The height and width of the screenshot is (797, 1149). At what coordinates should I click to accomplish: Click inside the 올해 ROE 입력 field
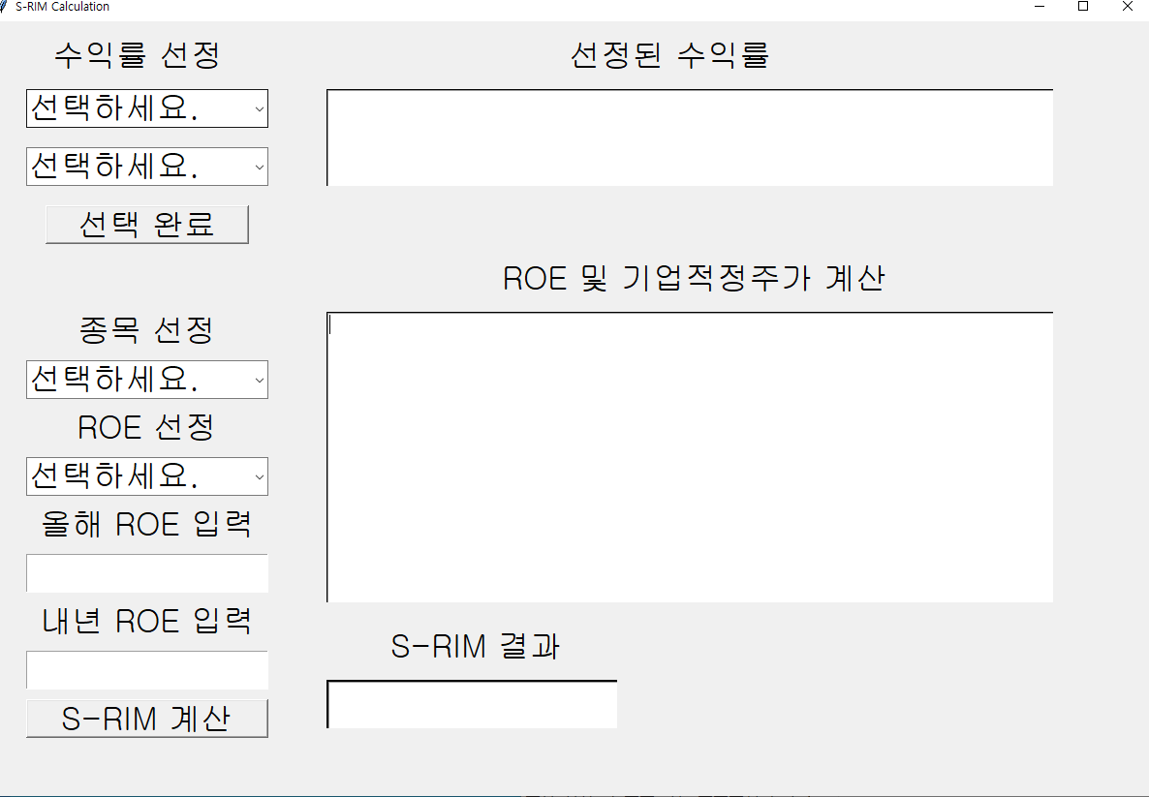(146, 572)
